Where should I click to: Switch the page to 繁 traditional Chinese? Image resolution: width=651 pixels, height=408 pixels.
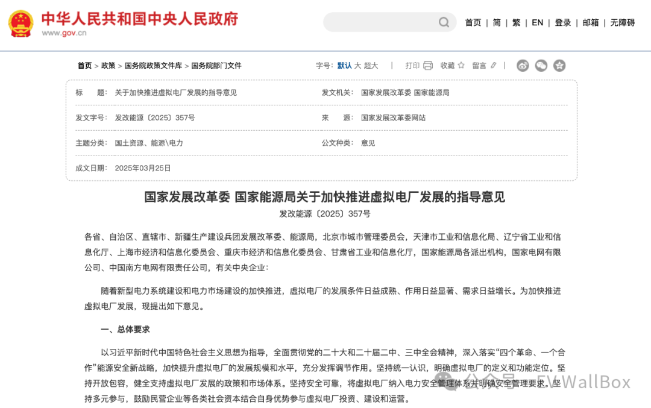[516, 22]
